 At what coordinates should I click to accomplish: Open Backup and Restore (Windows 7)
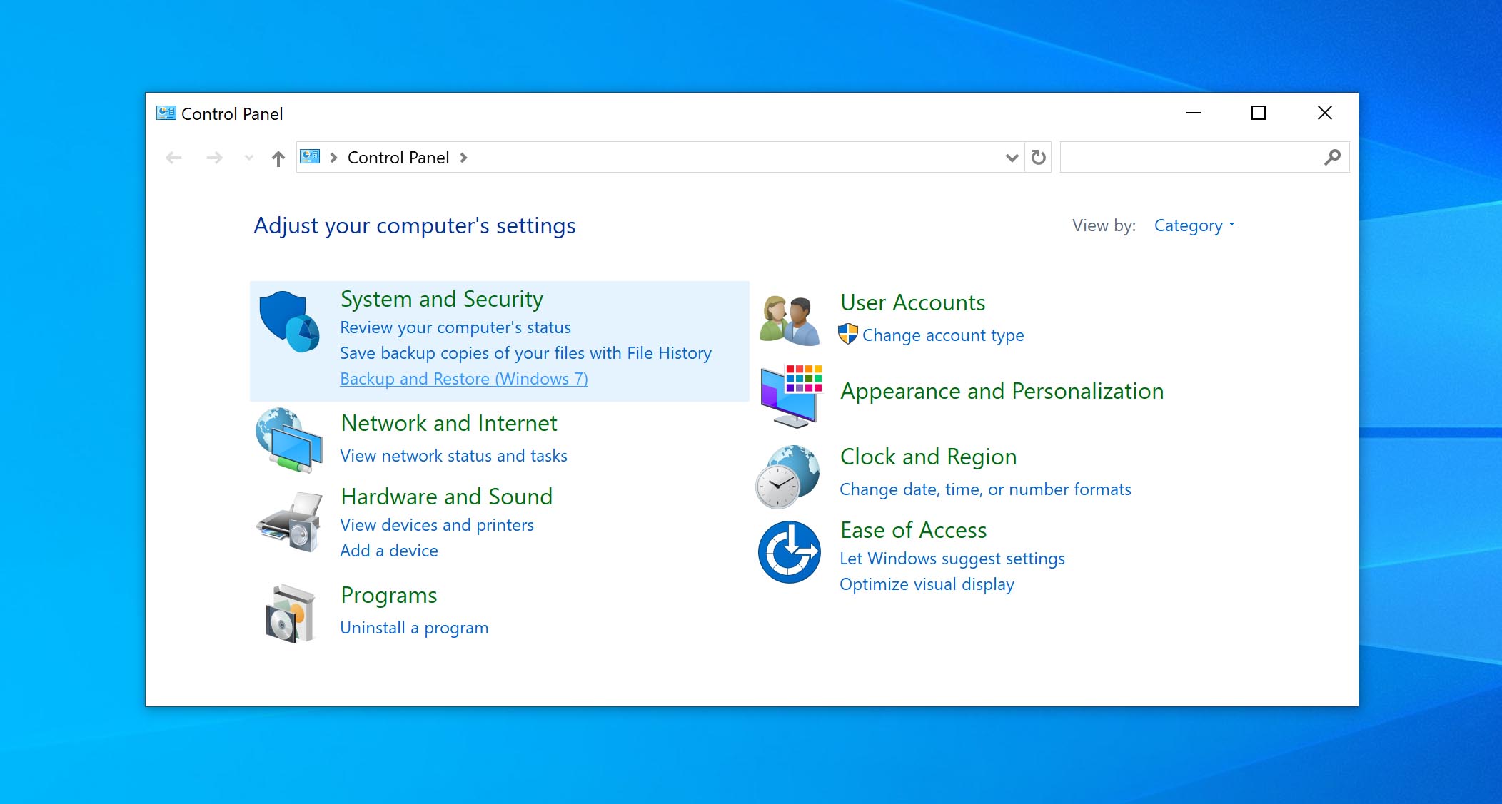coord(464,379)
